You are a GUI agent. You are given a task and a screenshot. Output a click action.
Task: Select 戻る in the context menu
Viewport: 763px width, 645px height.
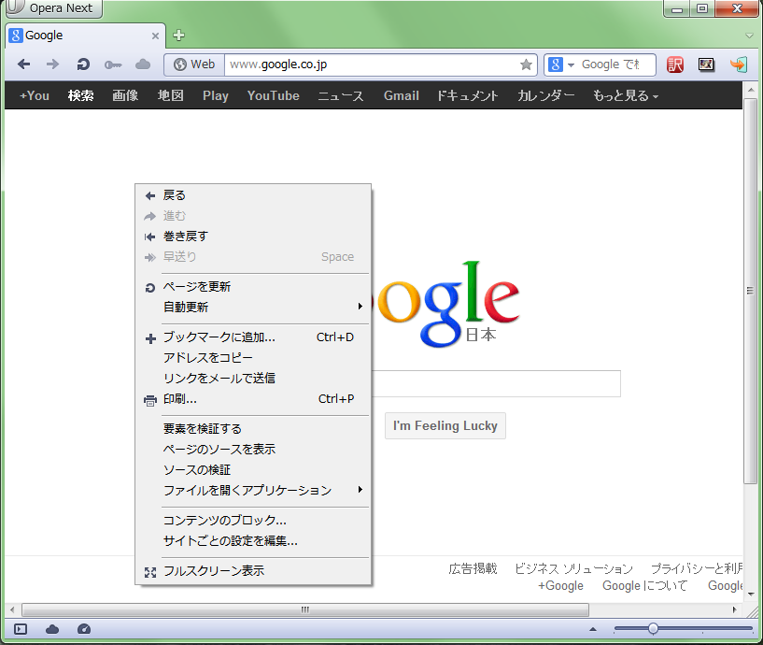click(253, 195)
